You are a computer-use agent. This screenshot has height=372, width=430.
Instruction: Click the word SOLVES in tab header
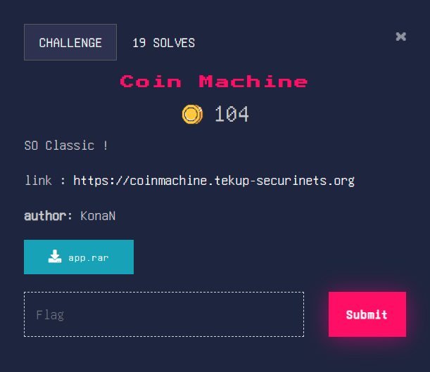[174, 43]
